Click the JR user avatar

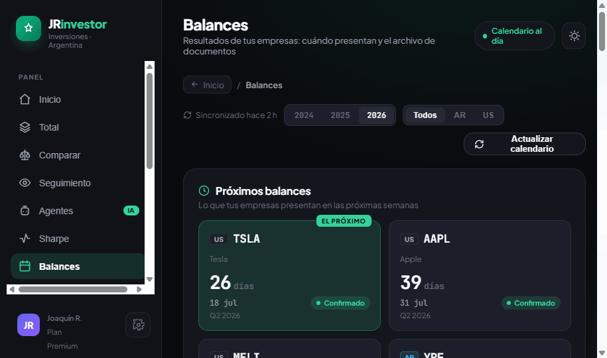[29, 325]
